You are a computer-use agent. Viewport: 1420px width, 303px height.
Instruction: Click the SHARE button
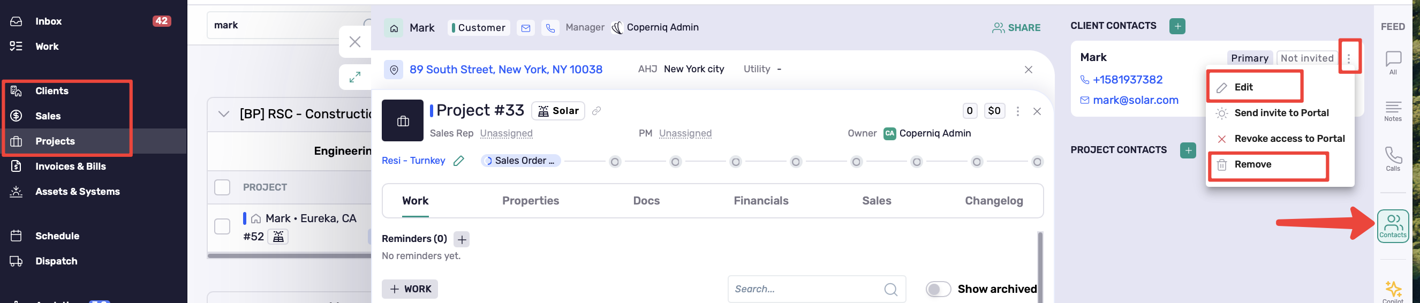click(x=1016, y=28)
